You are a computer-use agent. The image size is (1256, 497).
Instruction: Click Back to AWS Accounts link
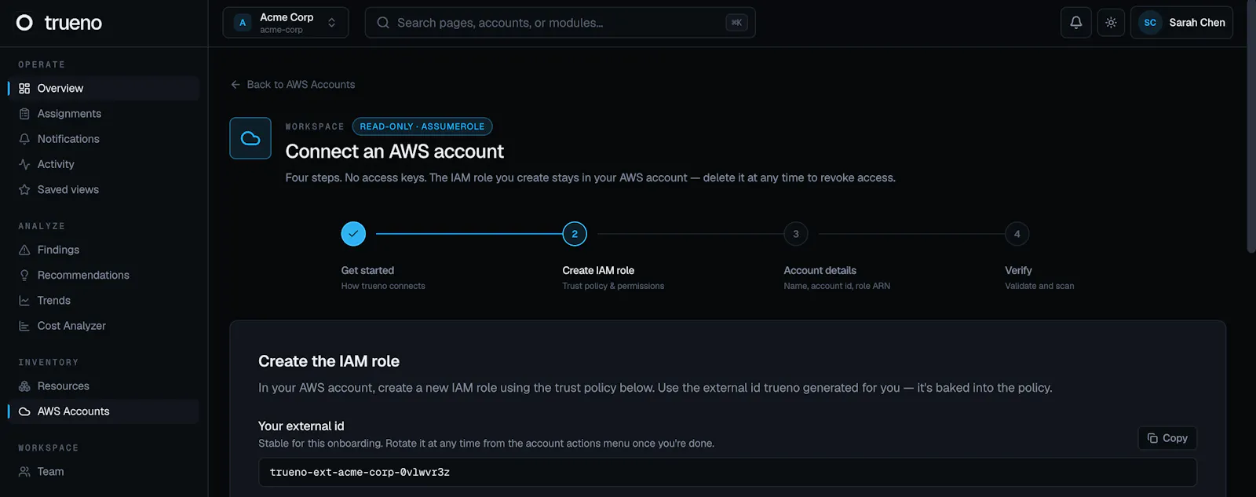293,85
